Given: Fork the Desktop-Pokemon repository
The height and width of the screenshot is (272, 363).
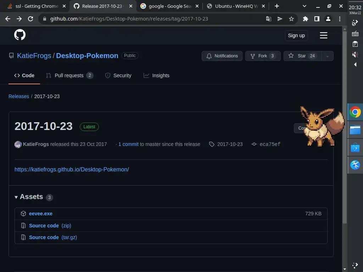Looking at the screenshot, I should (x=263, y=56).
